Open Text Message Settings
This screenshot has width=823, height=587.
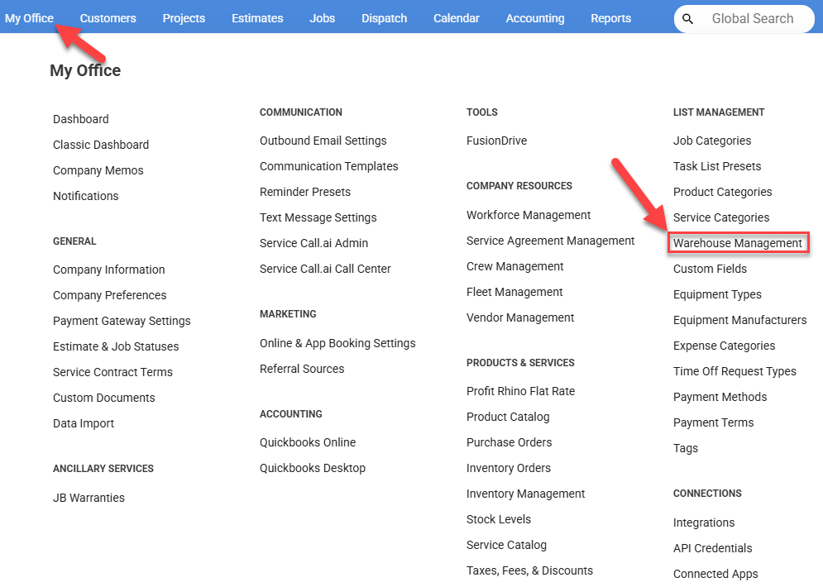click(318, 217)
